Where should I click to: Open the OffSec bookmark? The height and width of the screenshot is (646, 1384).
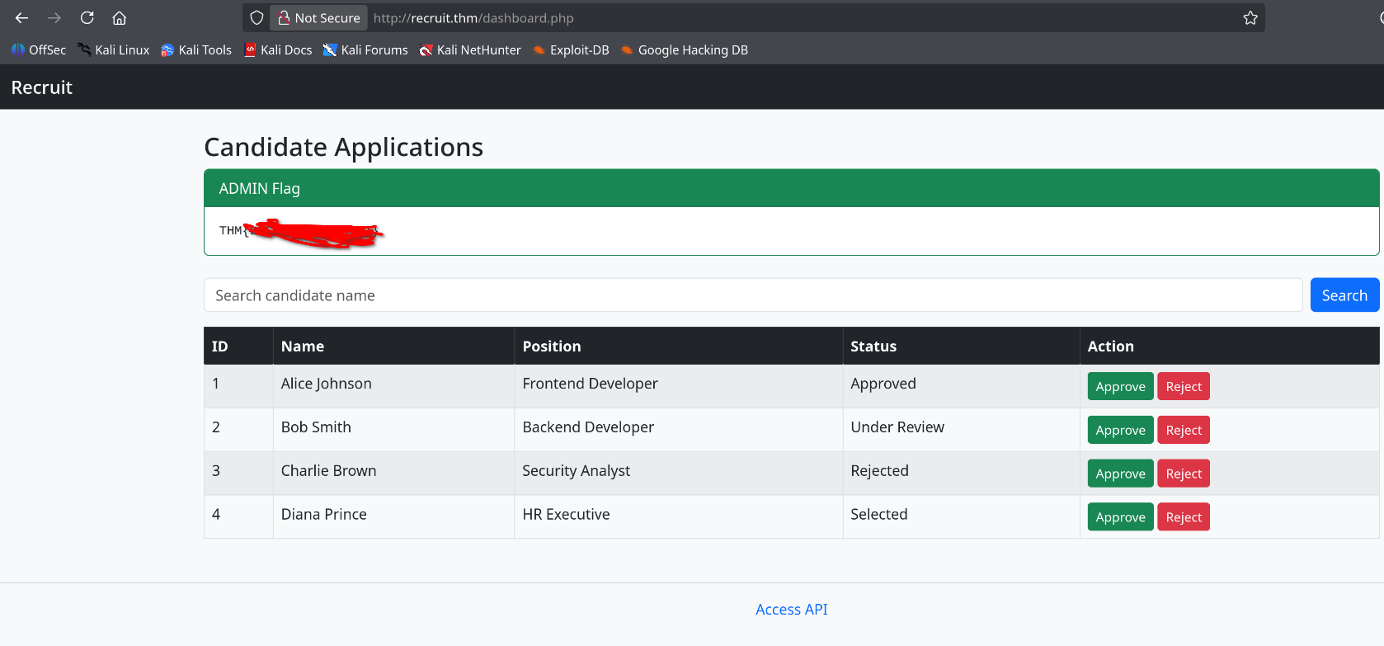pyautogui.click(x=39, y=50)
